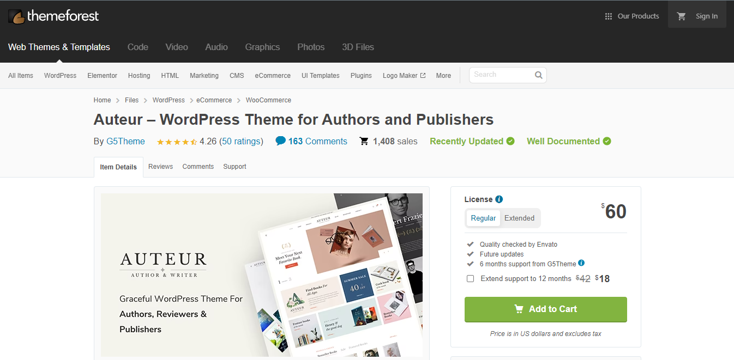The image size is (734, 360).
Task: Click the License info icon
Action: tap(499, 199)
